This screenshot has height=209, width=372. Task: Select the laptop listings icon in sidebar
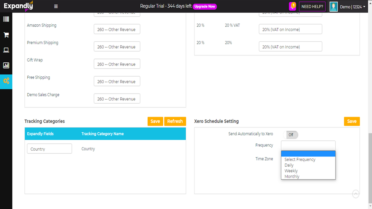(x=6, y=50)
